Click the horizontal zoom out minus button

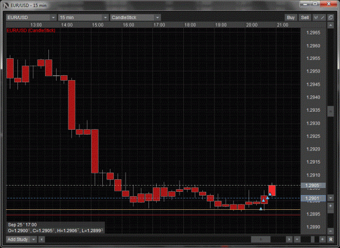pos(297,239)
